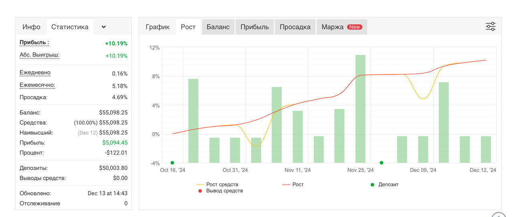The width and height of the screenshot is (517, 217).
Task: Click the red New badge on Маржа
Action: (354, 27)
